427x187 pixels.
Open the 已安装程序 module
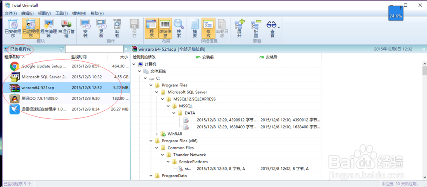13,28
